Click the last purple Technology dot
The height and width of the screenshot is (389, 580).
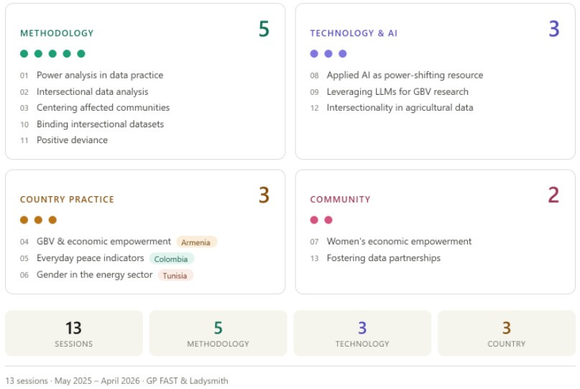343,54
